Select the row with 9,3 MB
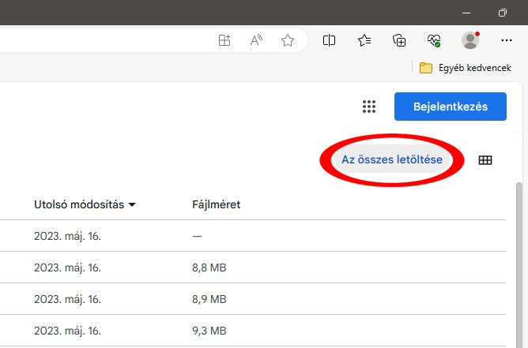 pos(253,331)
